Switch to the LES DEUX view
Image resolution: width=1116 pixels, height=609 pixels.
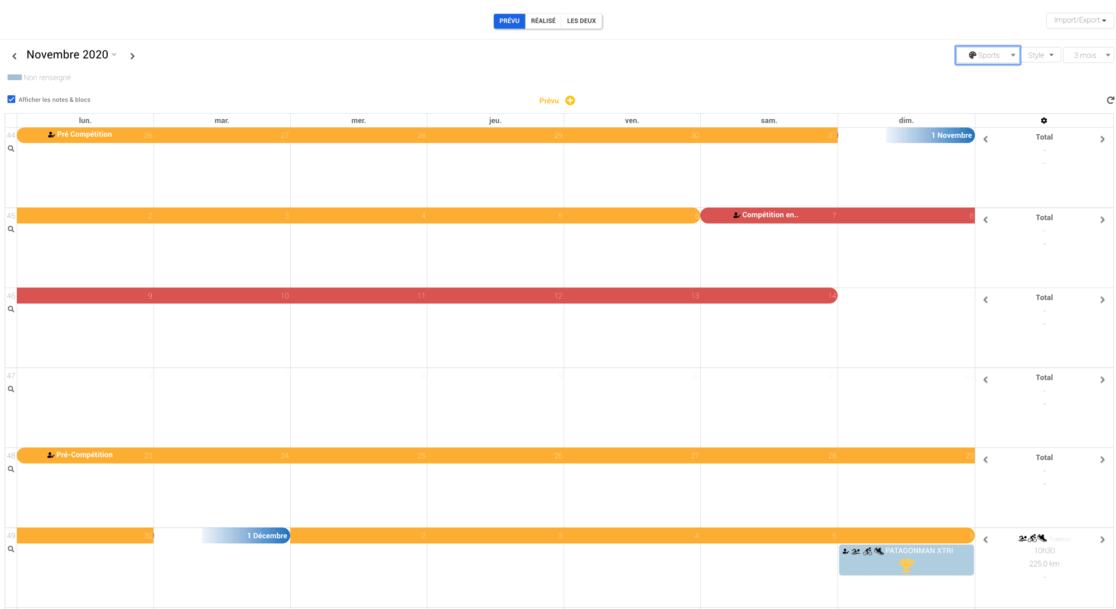click(581, 21)
